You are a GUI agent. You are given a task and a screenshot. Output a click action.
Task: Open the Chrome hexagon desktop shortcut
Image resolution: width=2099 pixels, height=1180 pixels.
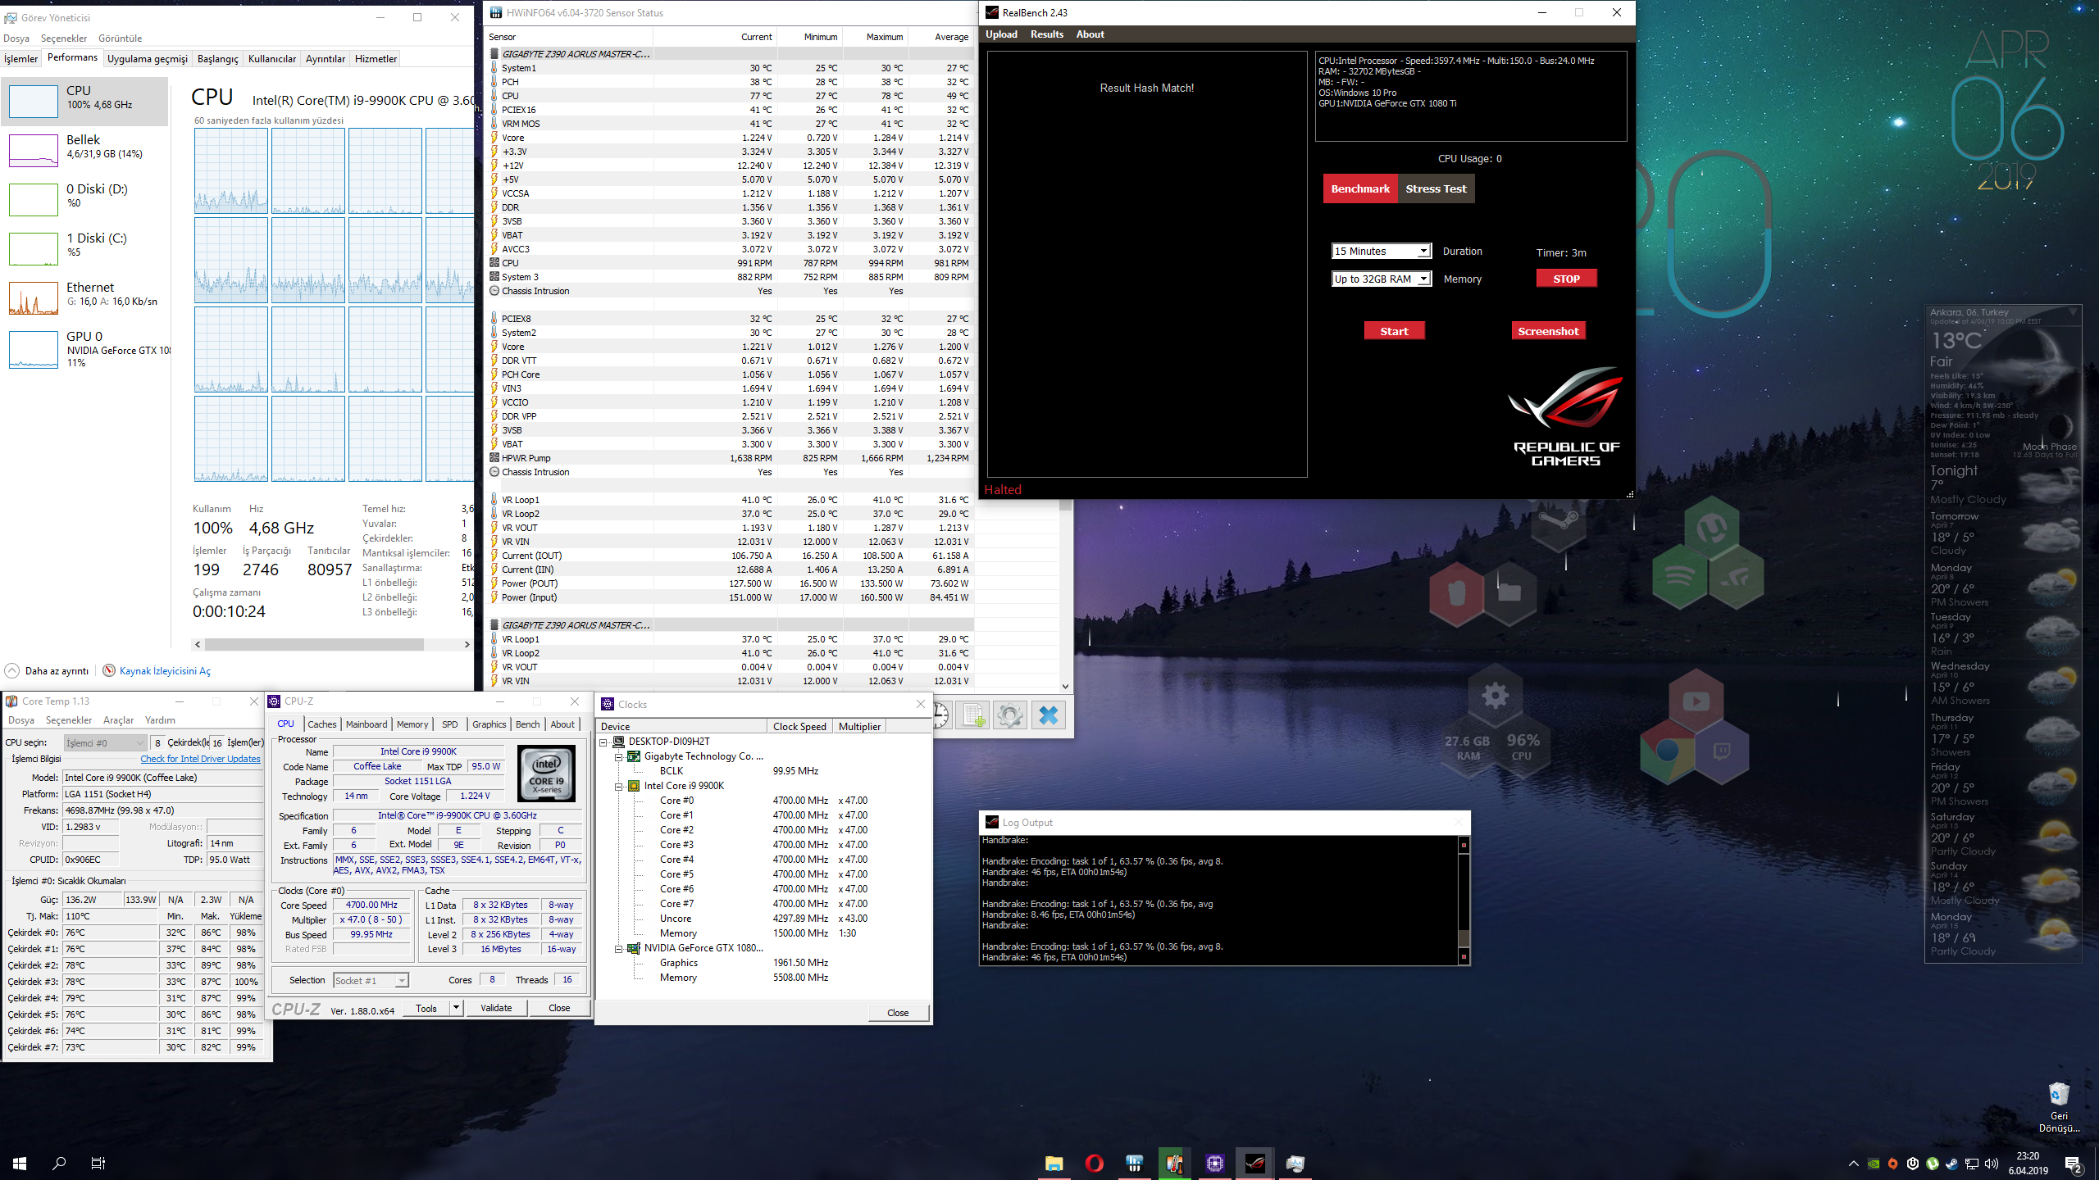tap(1667, 750)
